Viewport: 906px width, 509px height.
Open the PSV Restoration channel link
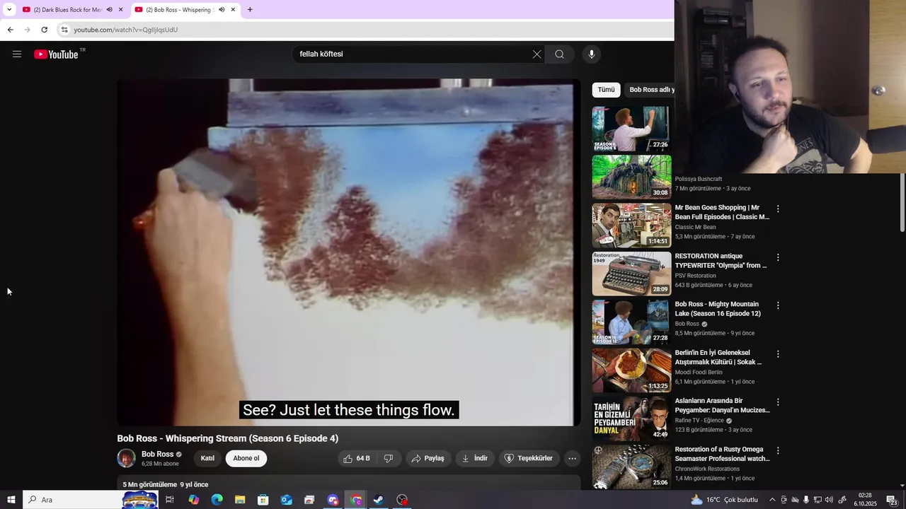[x=696, y=276]
